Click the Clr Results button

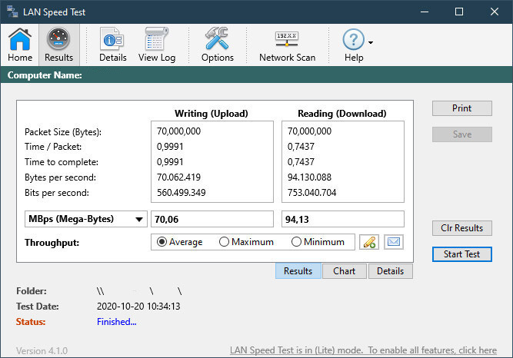click(461, 228)
